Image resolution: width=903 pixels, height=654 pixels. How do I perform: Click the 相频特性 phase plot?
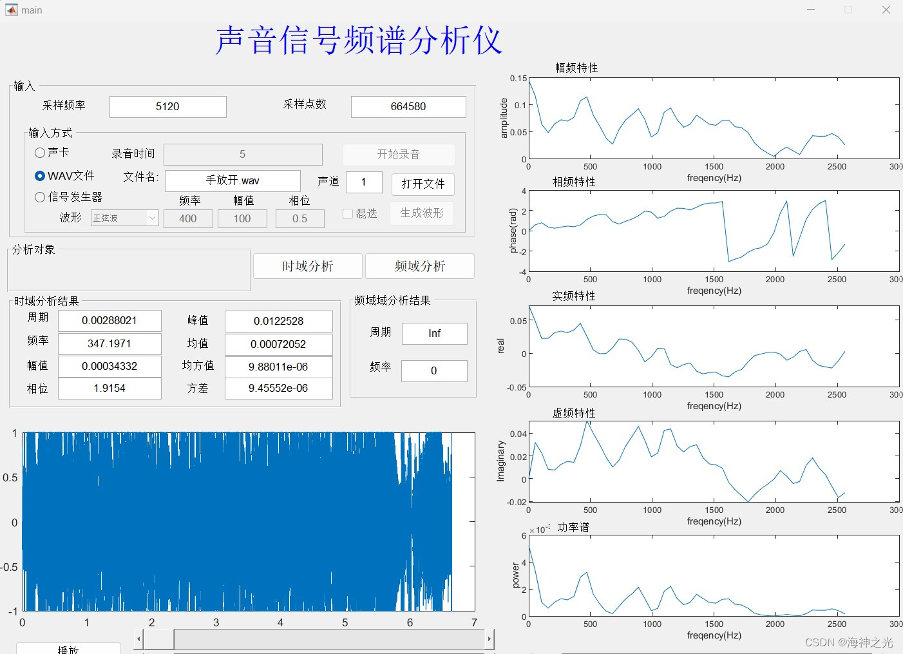(714, 231)
